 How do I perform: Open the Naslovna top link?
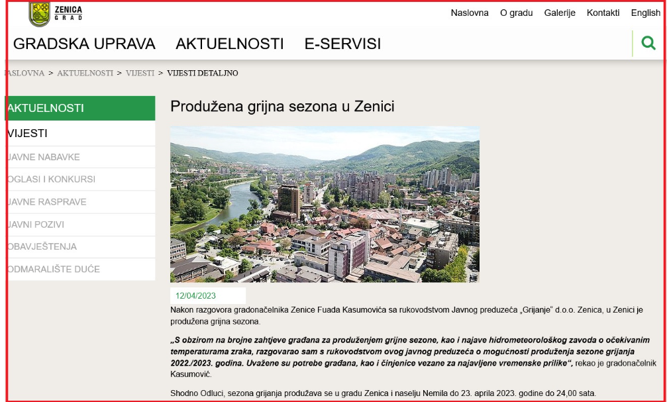[x=469, y=13]
